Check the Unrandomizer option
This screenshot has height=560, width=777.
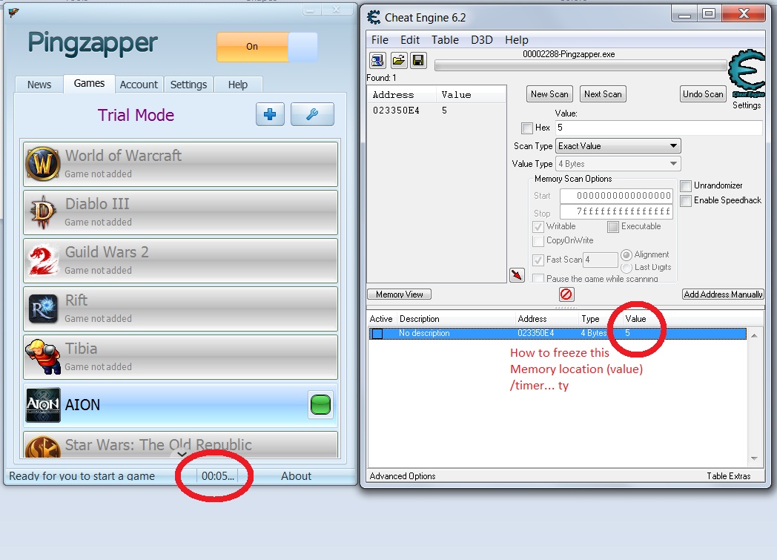[685, 185]
